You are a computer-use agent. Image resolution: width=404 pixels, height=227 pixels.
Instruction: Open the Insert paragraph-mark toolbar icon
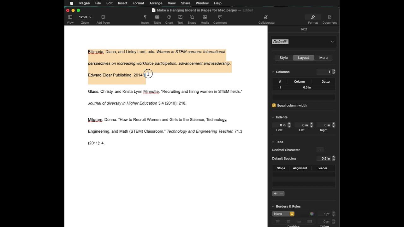click(145, 17)
